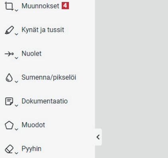Select the eraser icon
This screenshot has height=158, width=168.
tap(9, 149)
